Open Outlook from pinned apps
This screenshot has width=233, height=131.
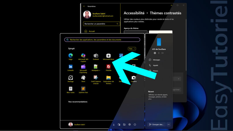(x=96, y=57)
